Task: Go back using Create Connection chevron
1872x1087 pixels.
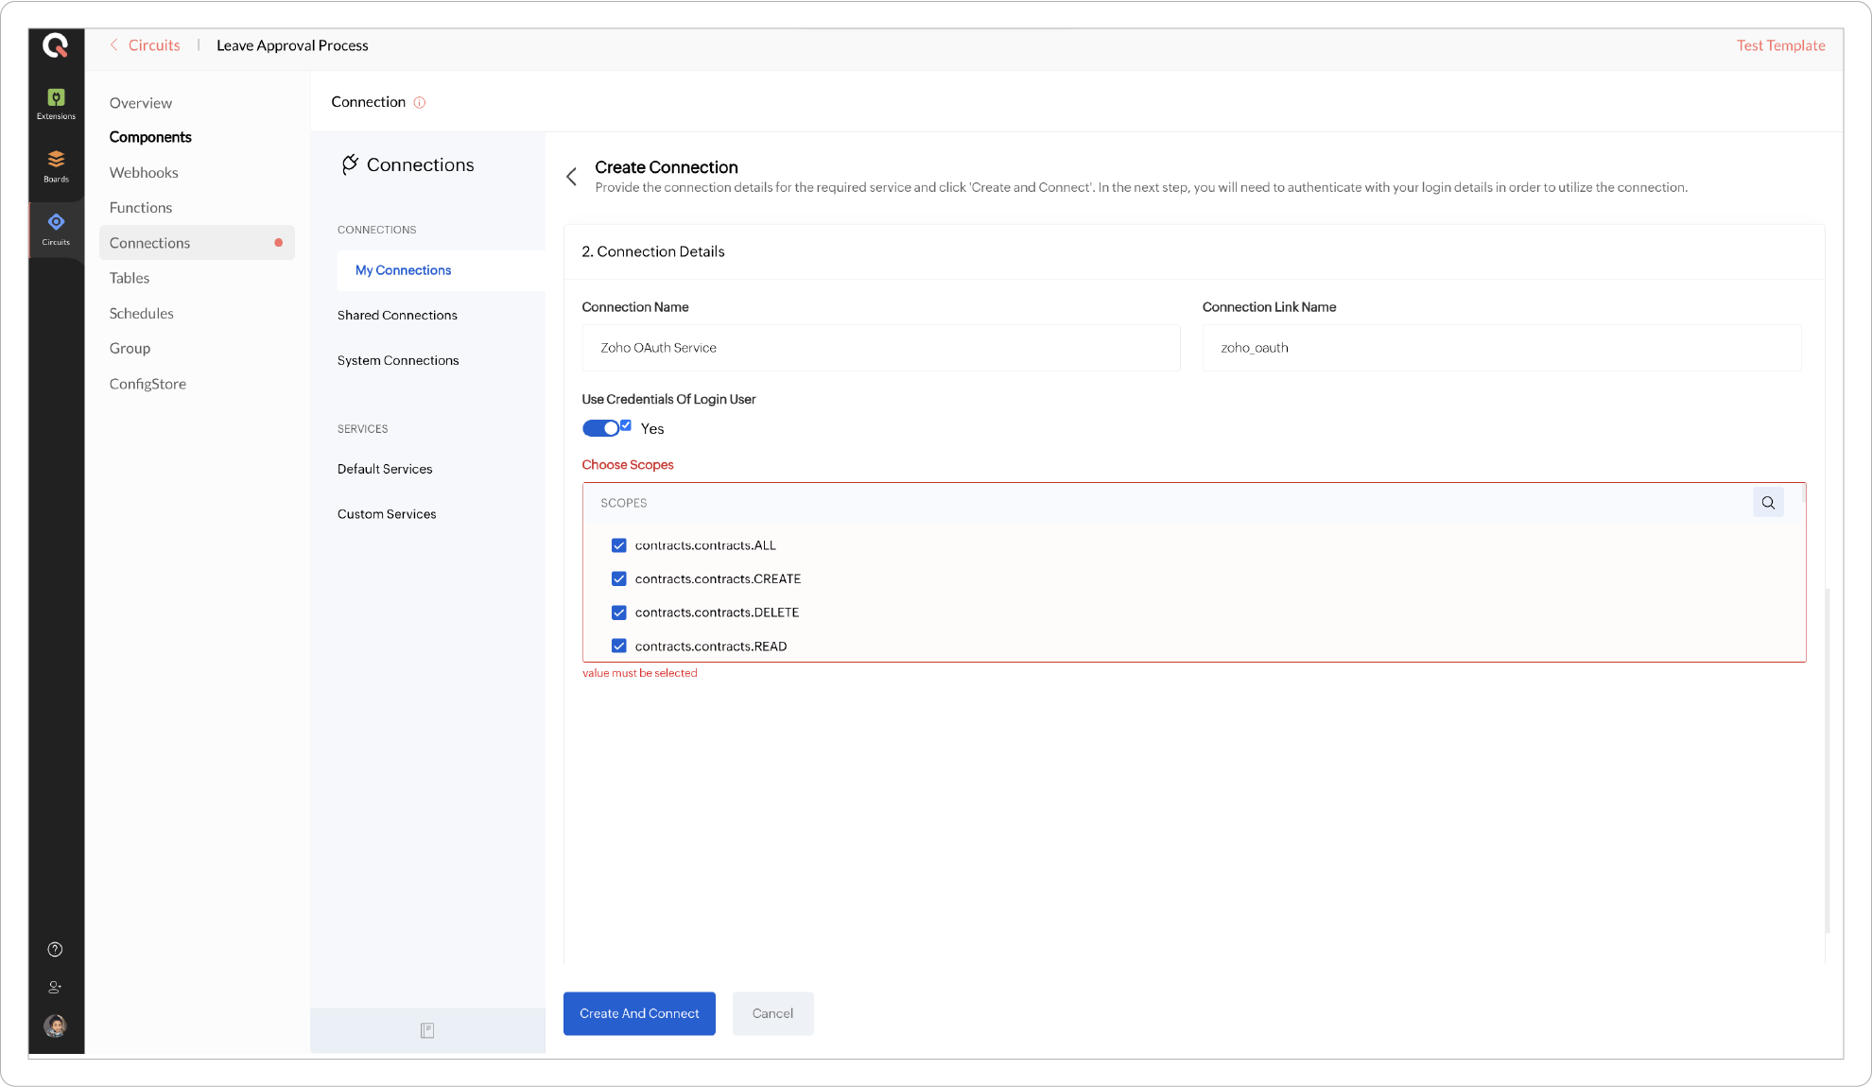Action: (x=571, y=177)
